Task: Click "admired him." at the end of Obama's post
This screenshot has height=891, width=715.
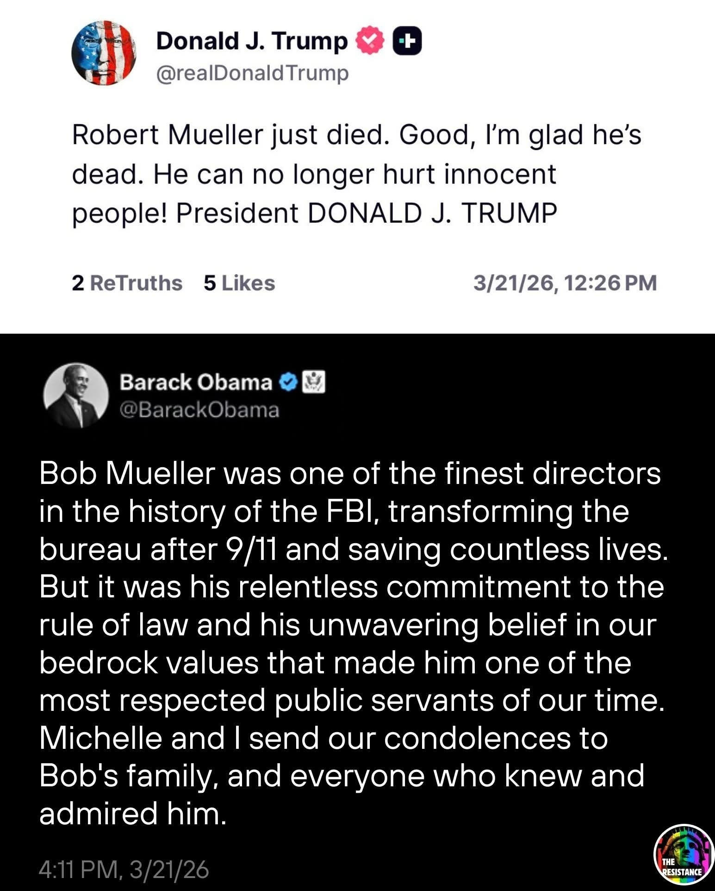Action: 133,814
